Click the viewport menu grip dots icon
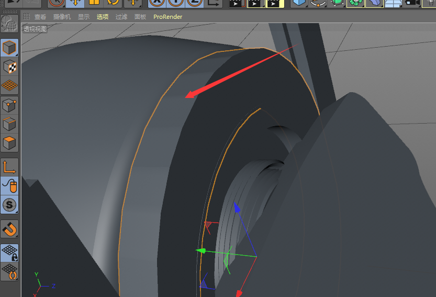This screenshot has height=297, width=436. (x=26, y=16)
